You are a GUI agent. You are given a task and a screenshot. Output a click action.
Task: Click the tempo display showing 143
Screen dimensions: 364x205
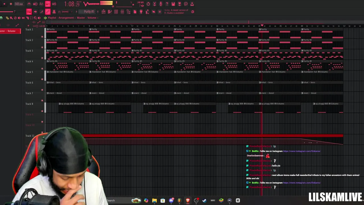[x=19, y=4]
